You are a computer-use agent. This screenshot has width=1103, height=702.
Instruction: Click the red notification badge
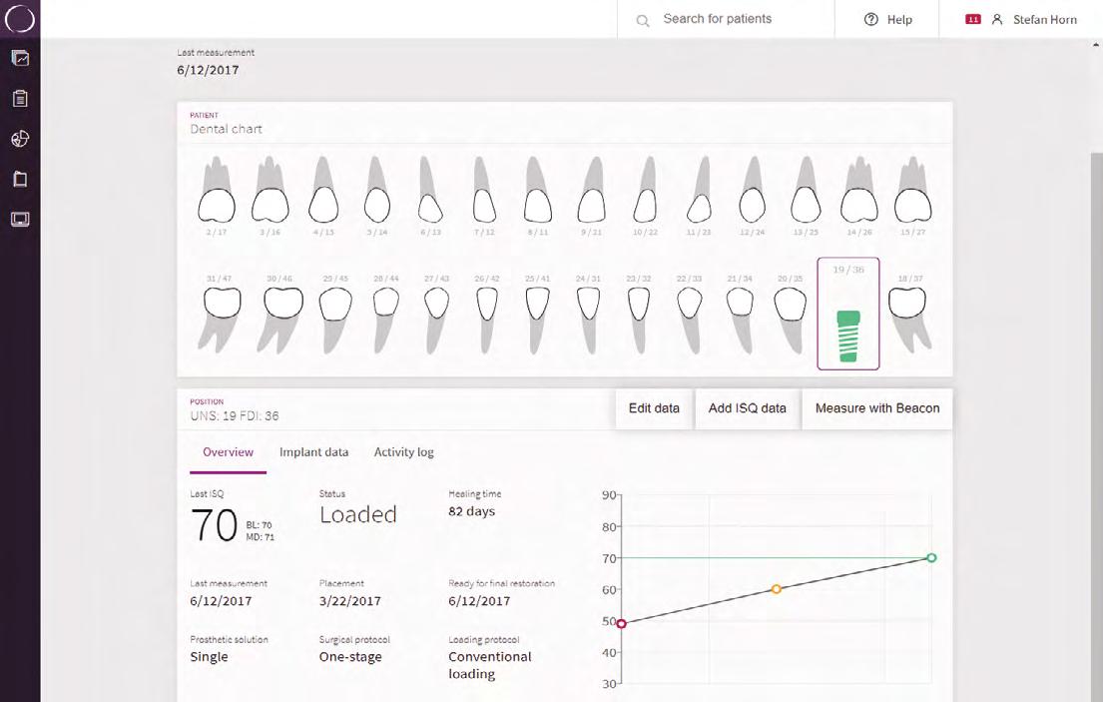[973, 20]
